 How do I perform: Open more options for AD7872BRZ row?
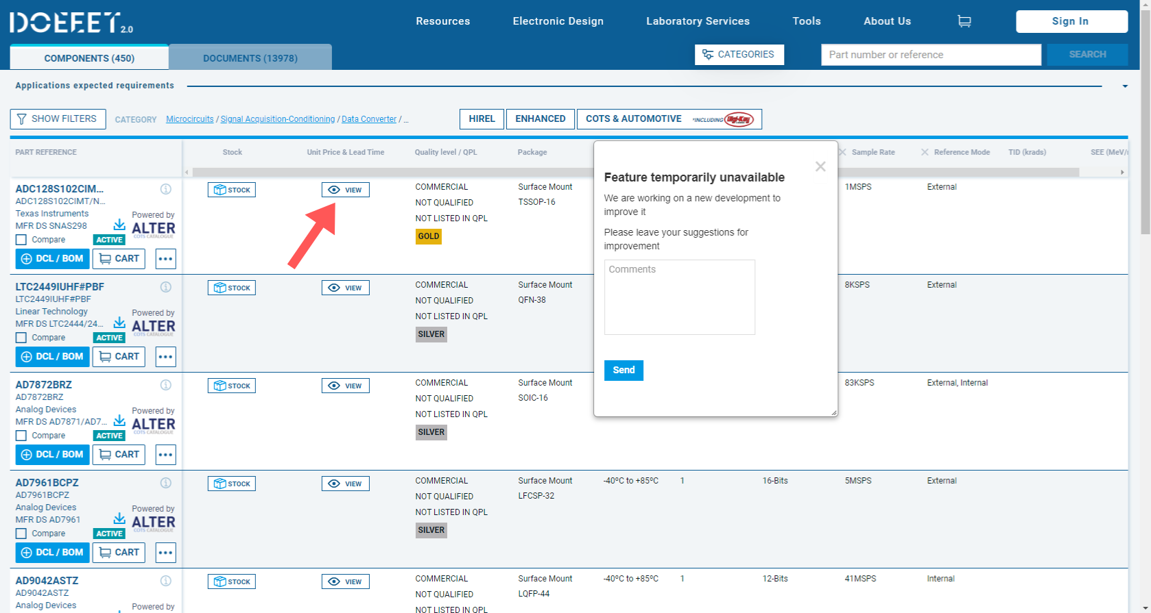166,455
